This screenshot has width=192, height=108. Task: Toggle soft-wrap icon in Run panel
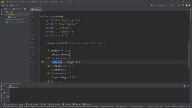tap(8, 97)
